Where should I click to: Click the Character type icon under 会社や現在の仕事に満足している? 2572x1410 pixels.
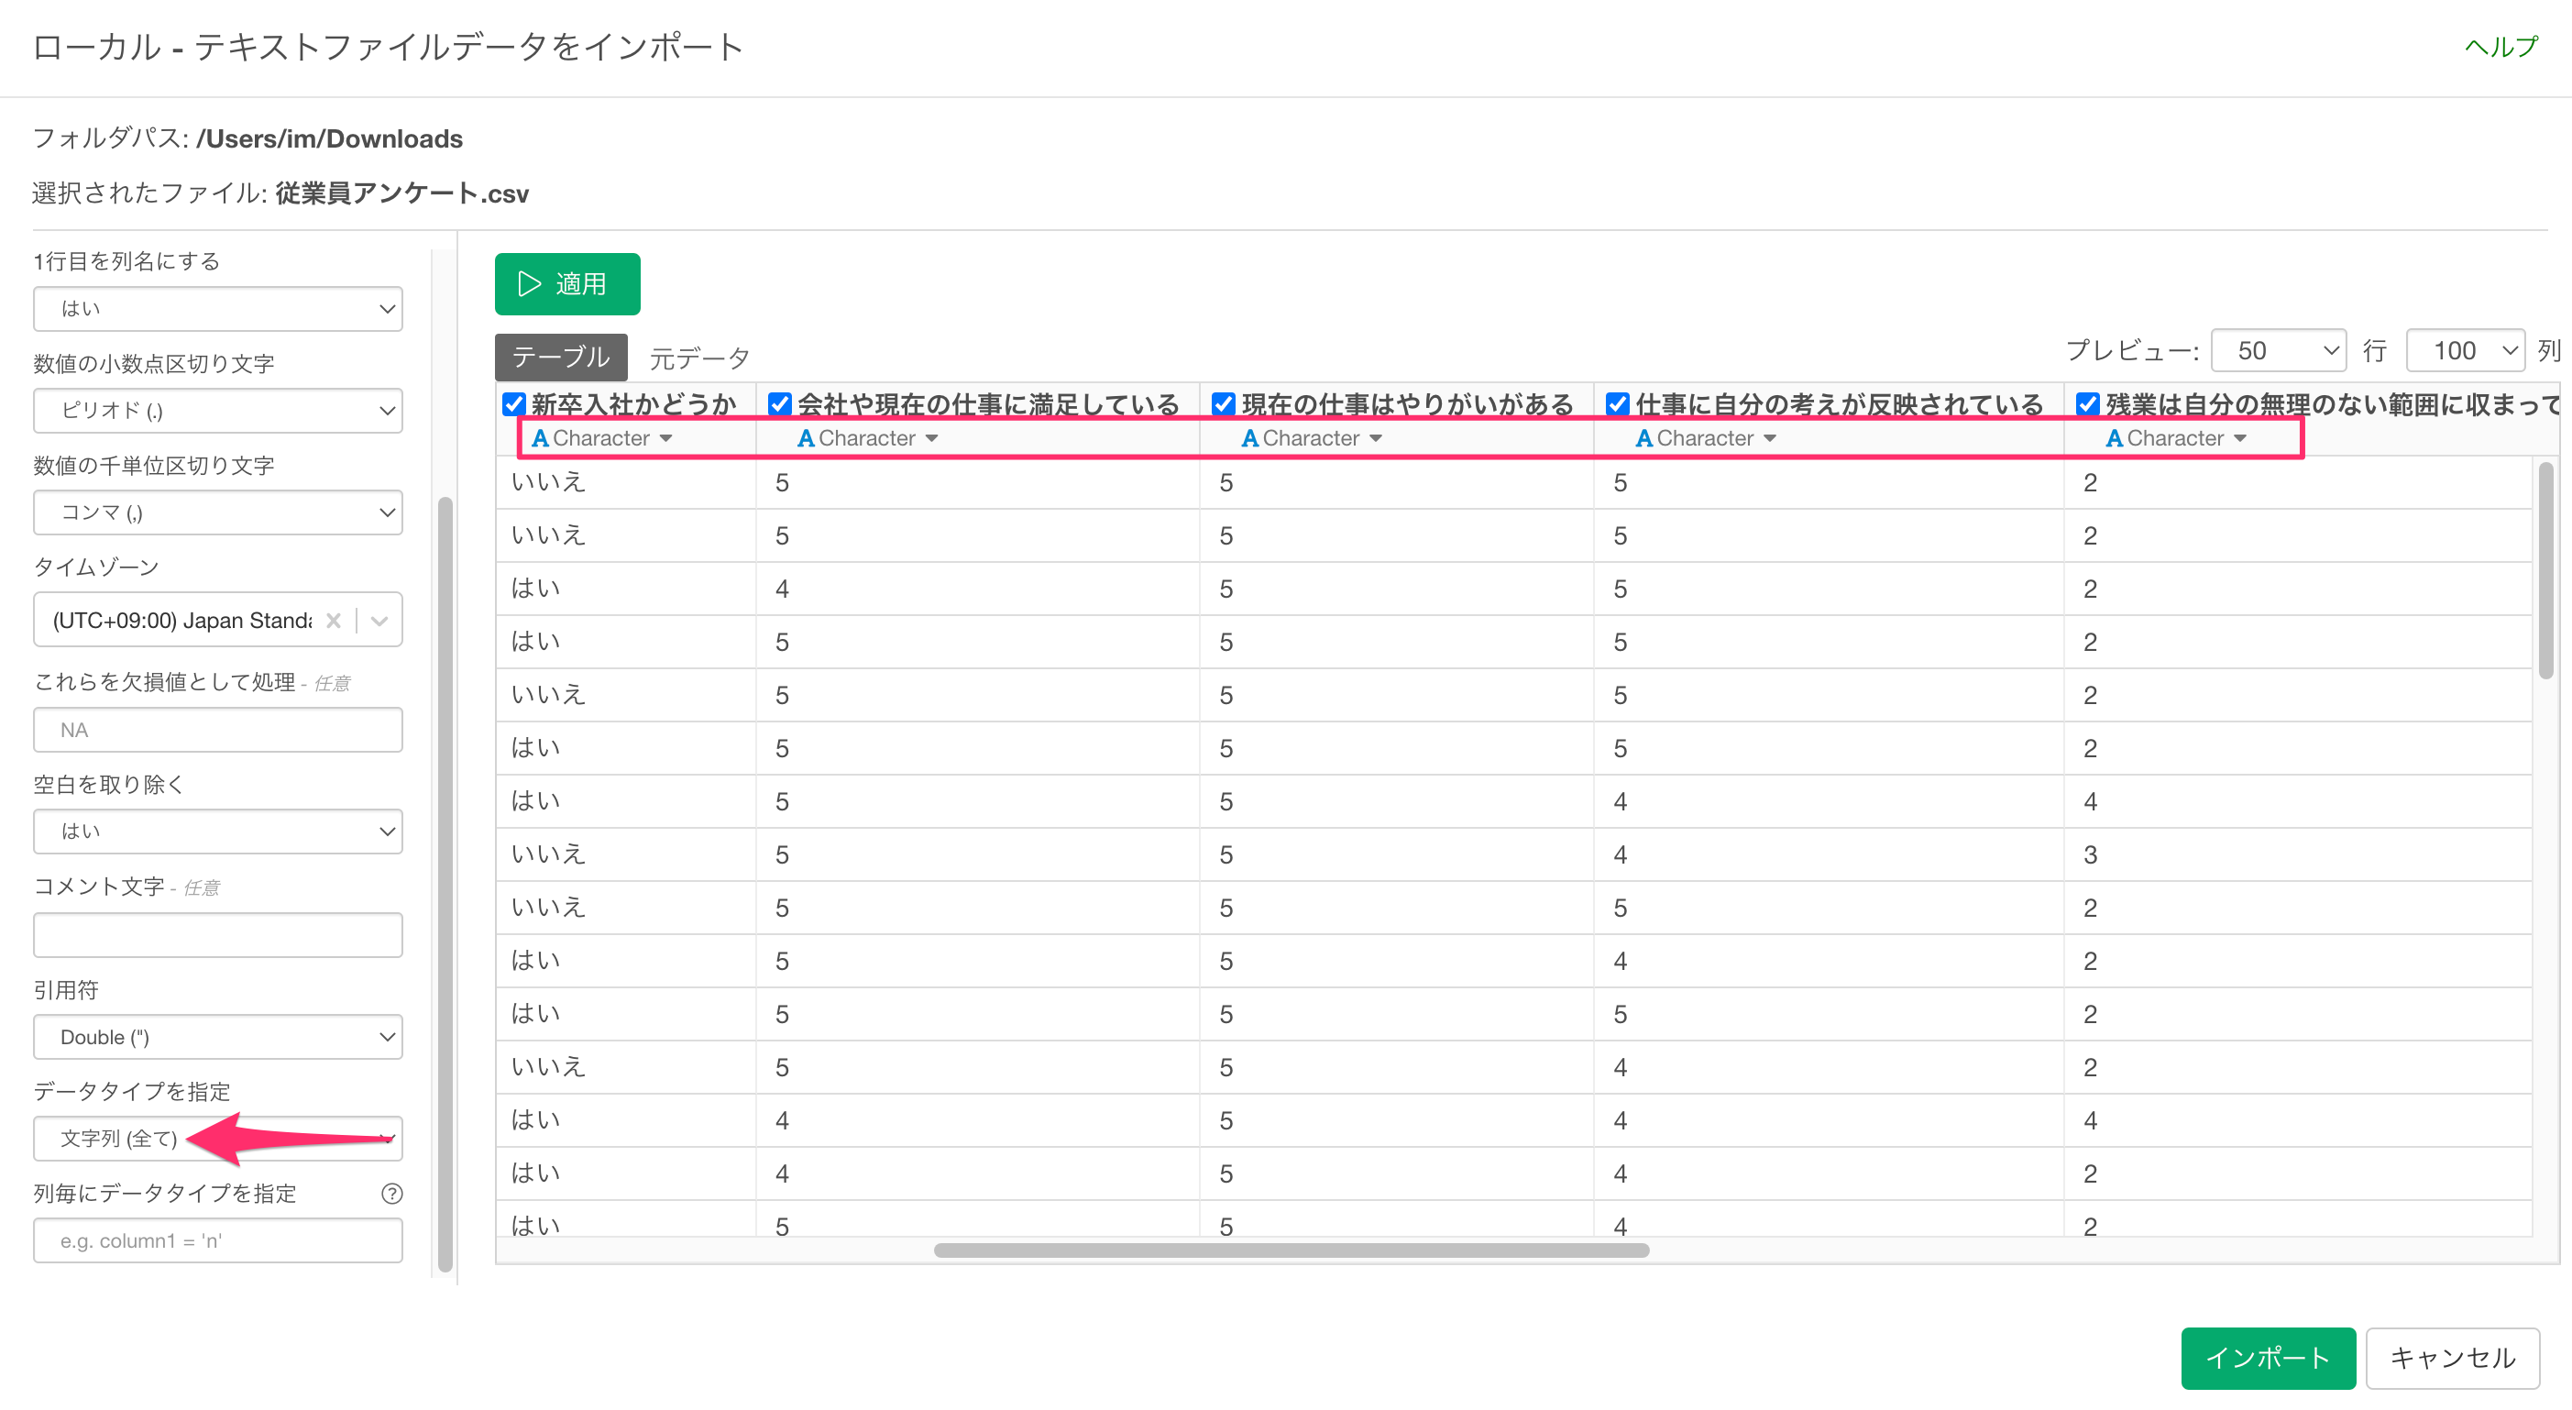(x=806, y=438)
